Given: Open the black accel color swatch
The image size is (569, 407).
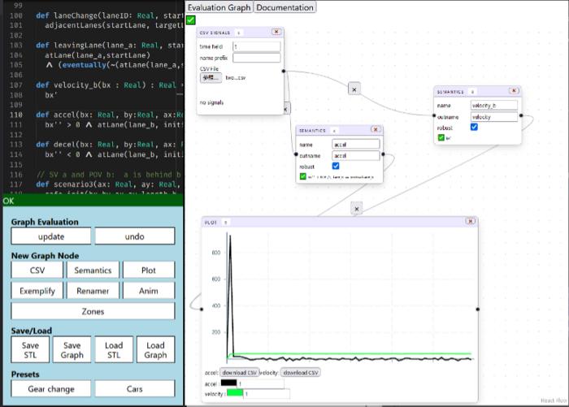Looking at the screenshot, I should pyautogui.click(x=228, y=383).
